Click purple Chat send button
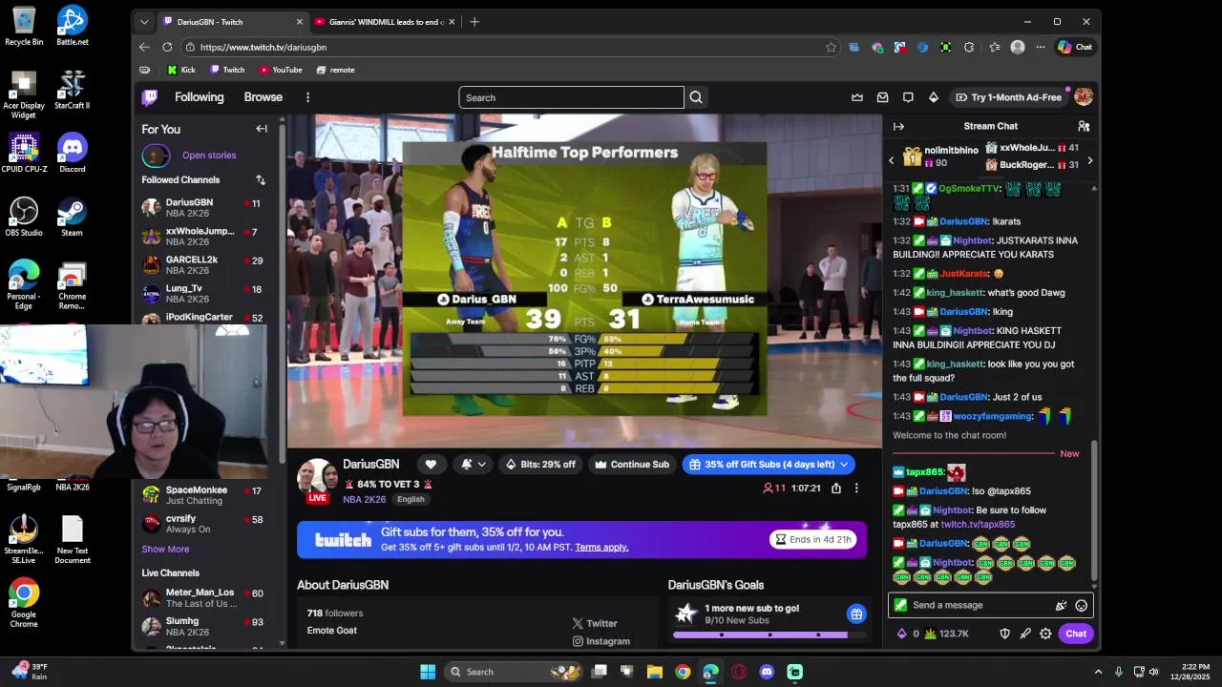The image size is (1222, 687). (x=1076, y=634)
